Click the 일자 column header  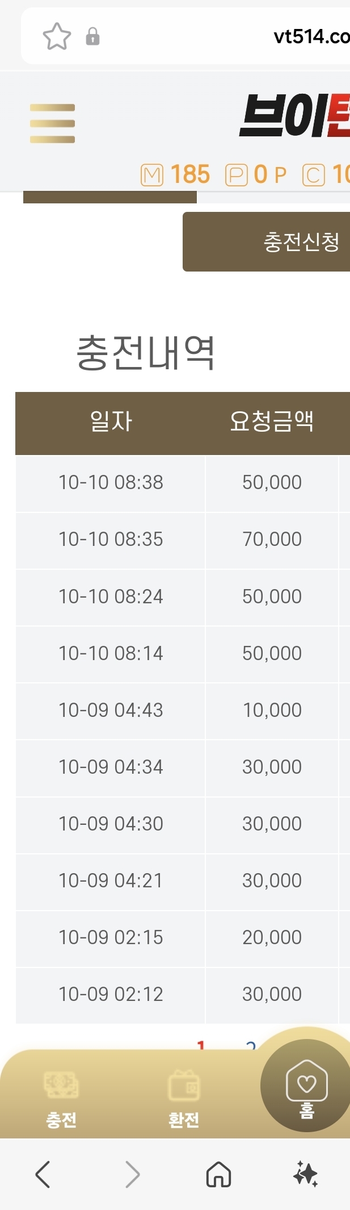[111, 422]
